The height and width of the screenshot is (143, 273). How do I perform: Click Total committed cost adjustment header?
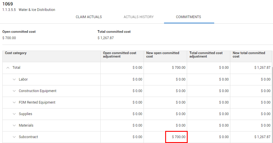(x=206, y=55)
